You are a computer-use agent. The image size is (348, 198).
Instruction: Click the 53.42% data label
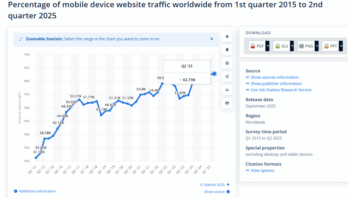click(180, 93)
